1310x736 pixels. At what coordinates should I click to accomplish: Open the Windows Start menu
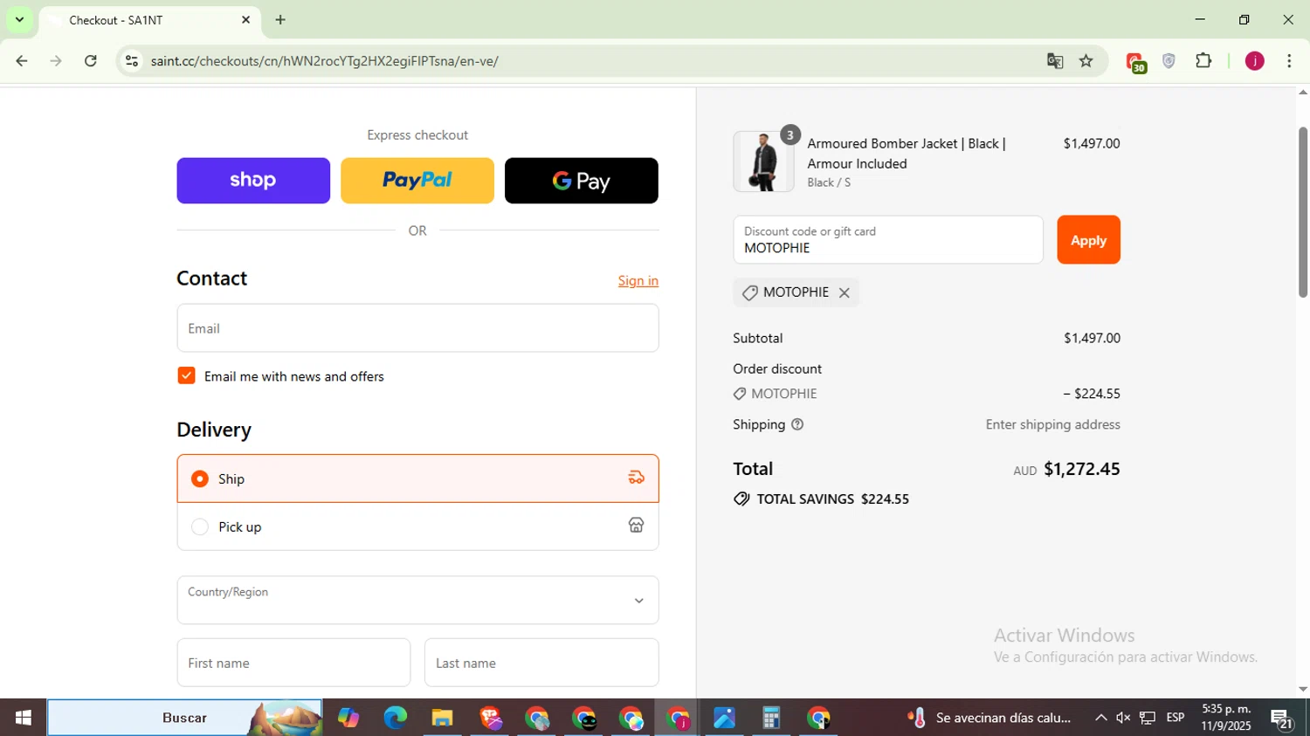tap(24, 718)
